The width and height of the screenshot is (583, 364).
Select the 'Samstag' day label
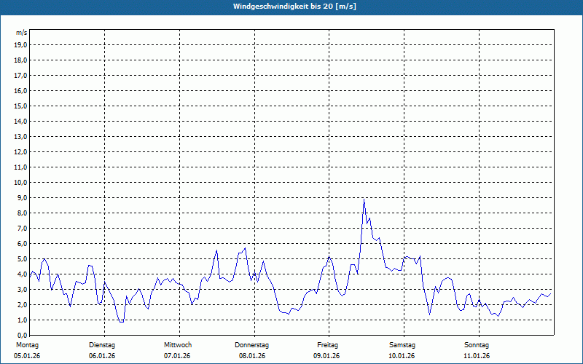pos(402,344)
